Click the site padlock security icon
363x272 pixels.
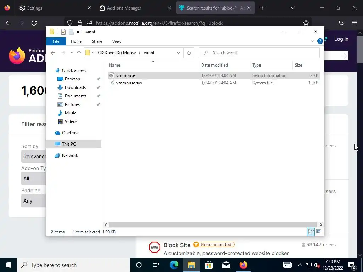[x=80, y=23]
